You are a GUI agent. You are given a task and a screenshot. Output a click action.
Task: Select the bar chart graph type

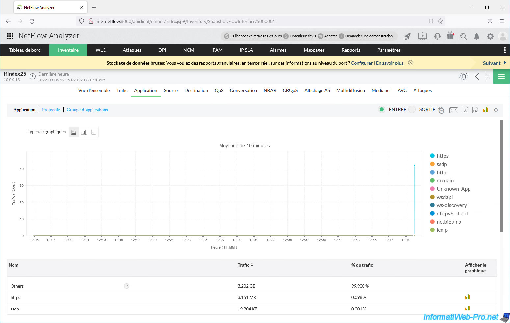click(84, 132)
